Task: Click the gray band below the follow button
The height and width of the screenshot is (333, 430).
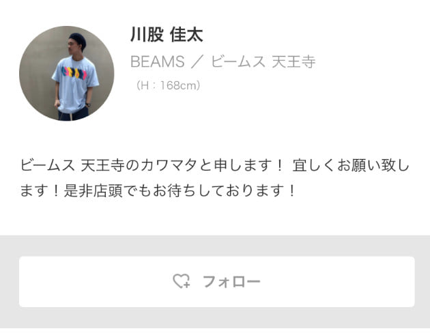Action: 215,317
